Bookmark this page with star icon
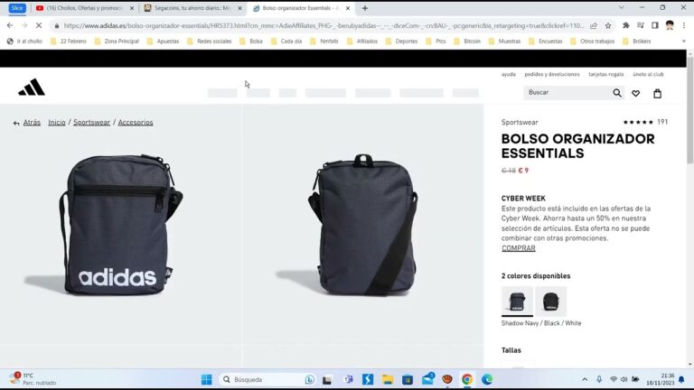Viewport: 694px width, 390px height. tap(608, 25)
